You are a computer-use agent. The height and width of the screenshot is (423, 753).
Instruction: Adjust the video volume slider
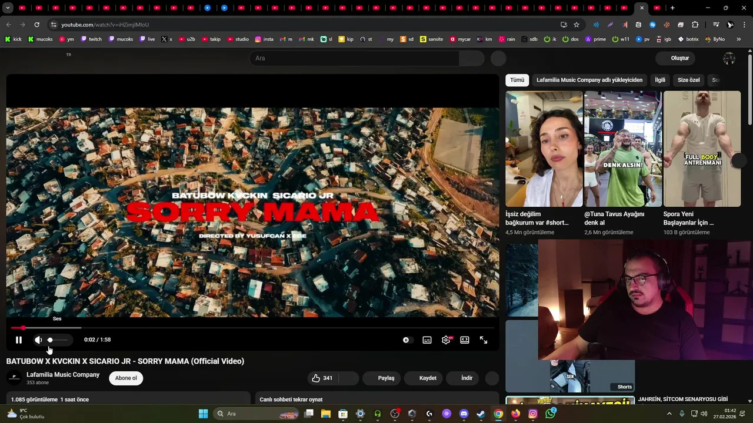[x=58, y=340]
